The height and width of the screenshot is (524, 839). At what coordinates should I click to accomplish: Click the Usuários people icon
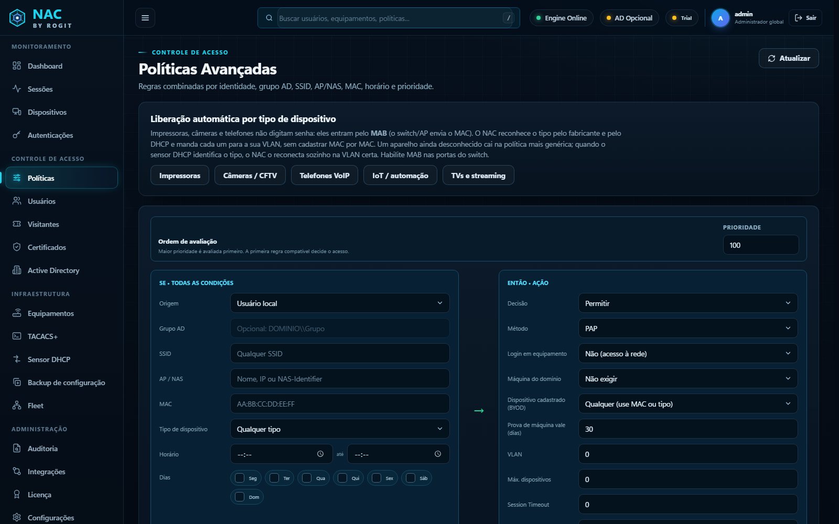click(17, 201)
